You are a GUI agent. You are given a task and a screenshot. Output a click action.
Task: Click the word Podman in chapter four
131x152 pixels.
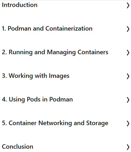click(61, 99)
